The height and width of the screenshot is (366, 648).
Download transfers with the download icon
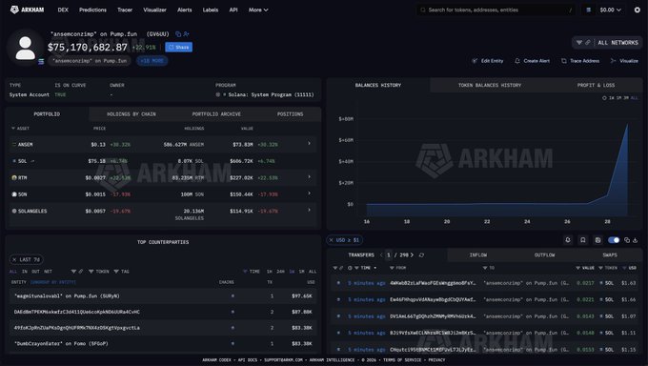coord(636,240)
